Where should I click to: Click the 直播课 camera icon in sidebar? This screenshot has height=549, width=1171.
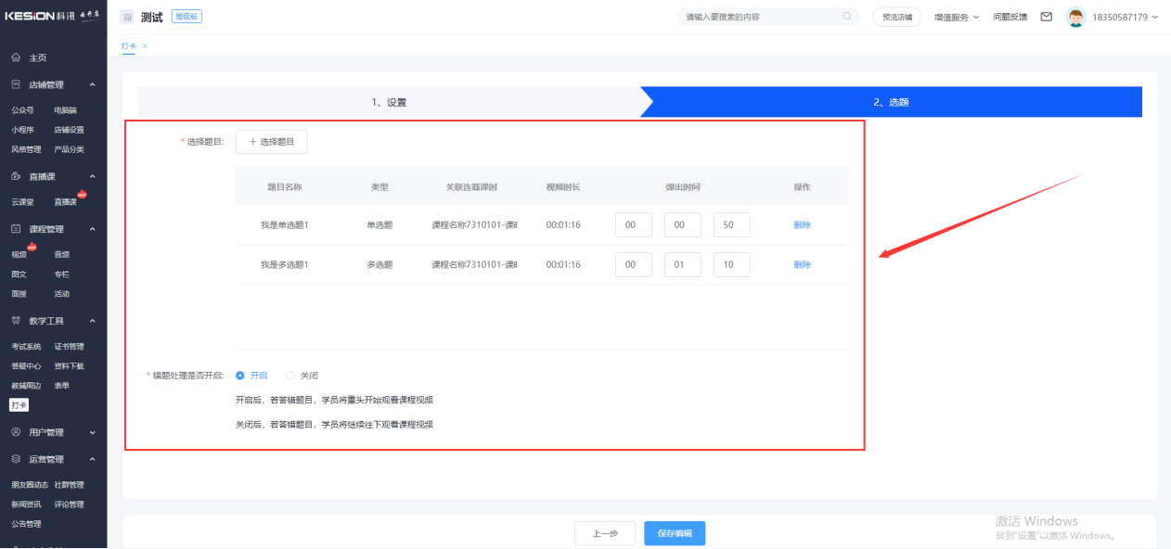pyautogui.click(x=16, y=176)
